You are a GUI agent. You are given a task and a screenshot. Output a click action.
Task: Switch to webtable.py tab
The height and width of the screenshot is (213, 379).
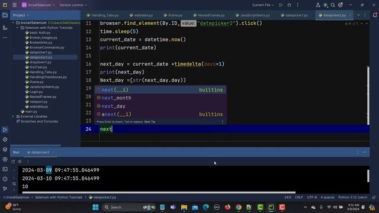(141, 15)
